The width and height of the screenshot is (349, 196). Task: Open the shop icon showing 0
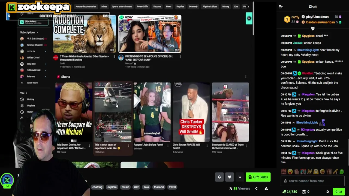(x=306, y=192)
